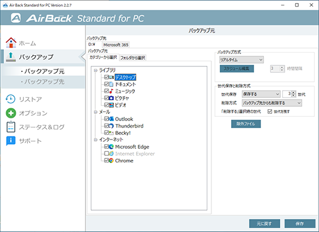Select the Microsoft 365 tab
Image resolution: width=319 pixels, height=232 pixels.
pyautogui.click(x=116, y=45)
